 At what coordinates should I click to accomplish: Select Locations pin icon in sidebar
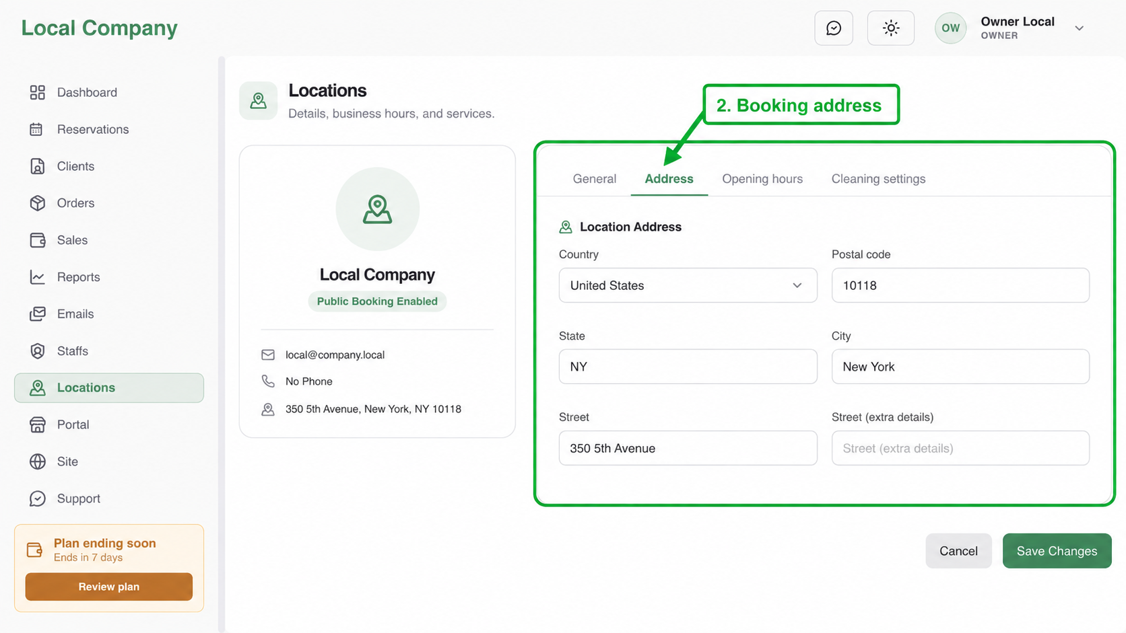[37, 387]
